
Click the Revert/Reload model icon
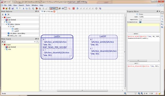(10, 8)
